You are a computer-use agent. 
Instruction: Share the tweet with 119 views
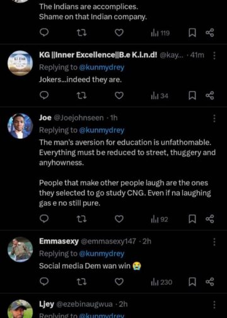pos(210,33)
